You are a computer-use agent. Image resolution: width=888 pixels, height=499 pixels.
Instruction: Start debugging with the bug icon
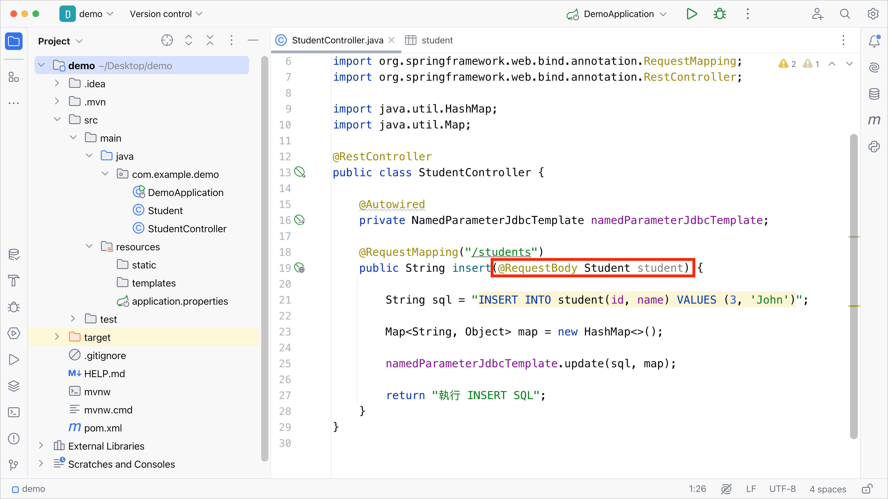pos(719,14)
